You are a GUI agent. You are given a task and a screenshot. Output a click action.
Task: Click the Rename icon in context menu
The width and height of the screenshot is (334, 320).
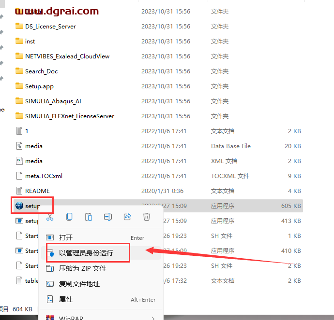pyautogui.click(x=108, y=217)
